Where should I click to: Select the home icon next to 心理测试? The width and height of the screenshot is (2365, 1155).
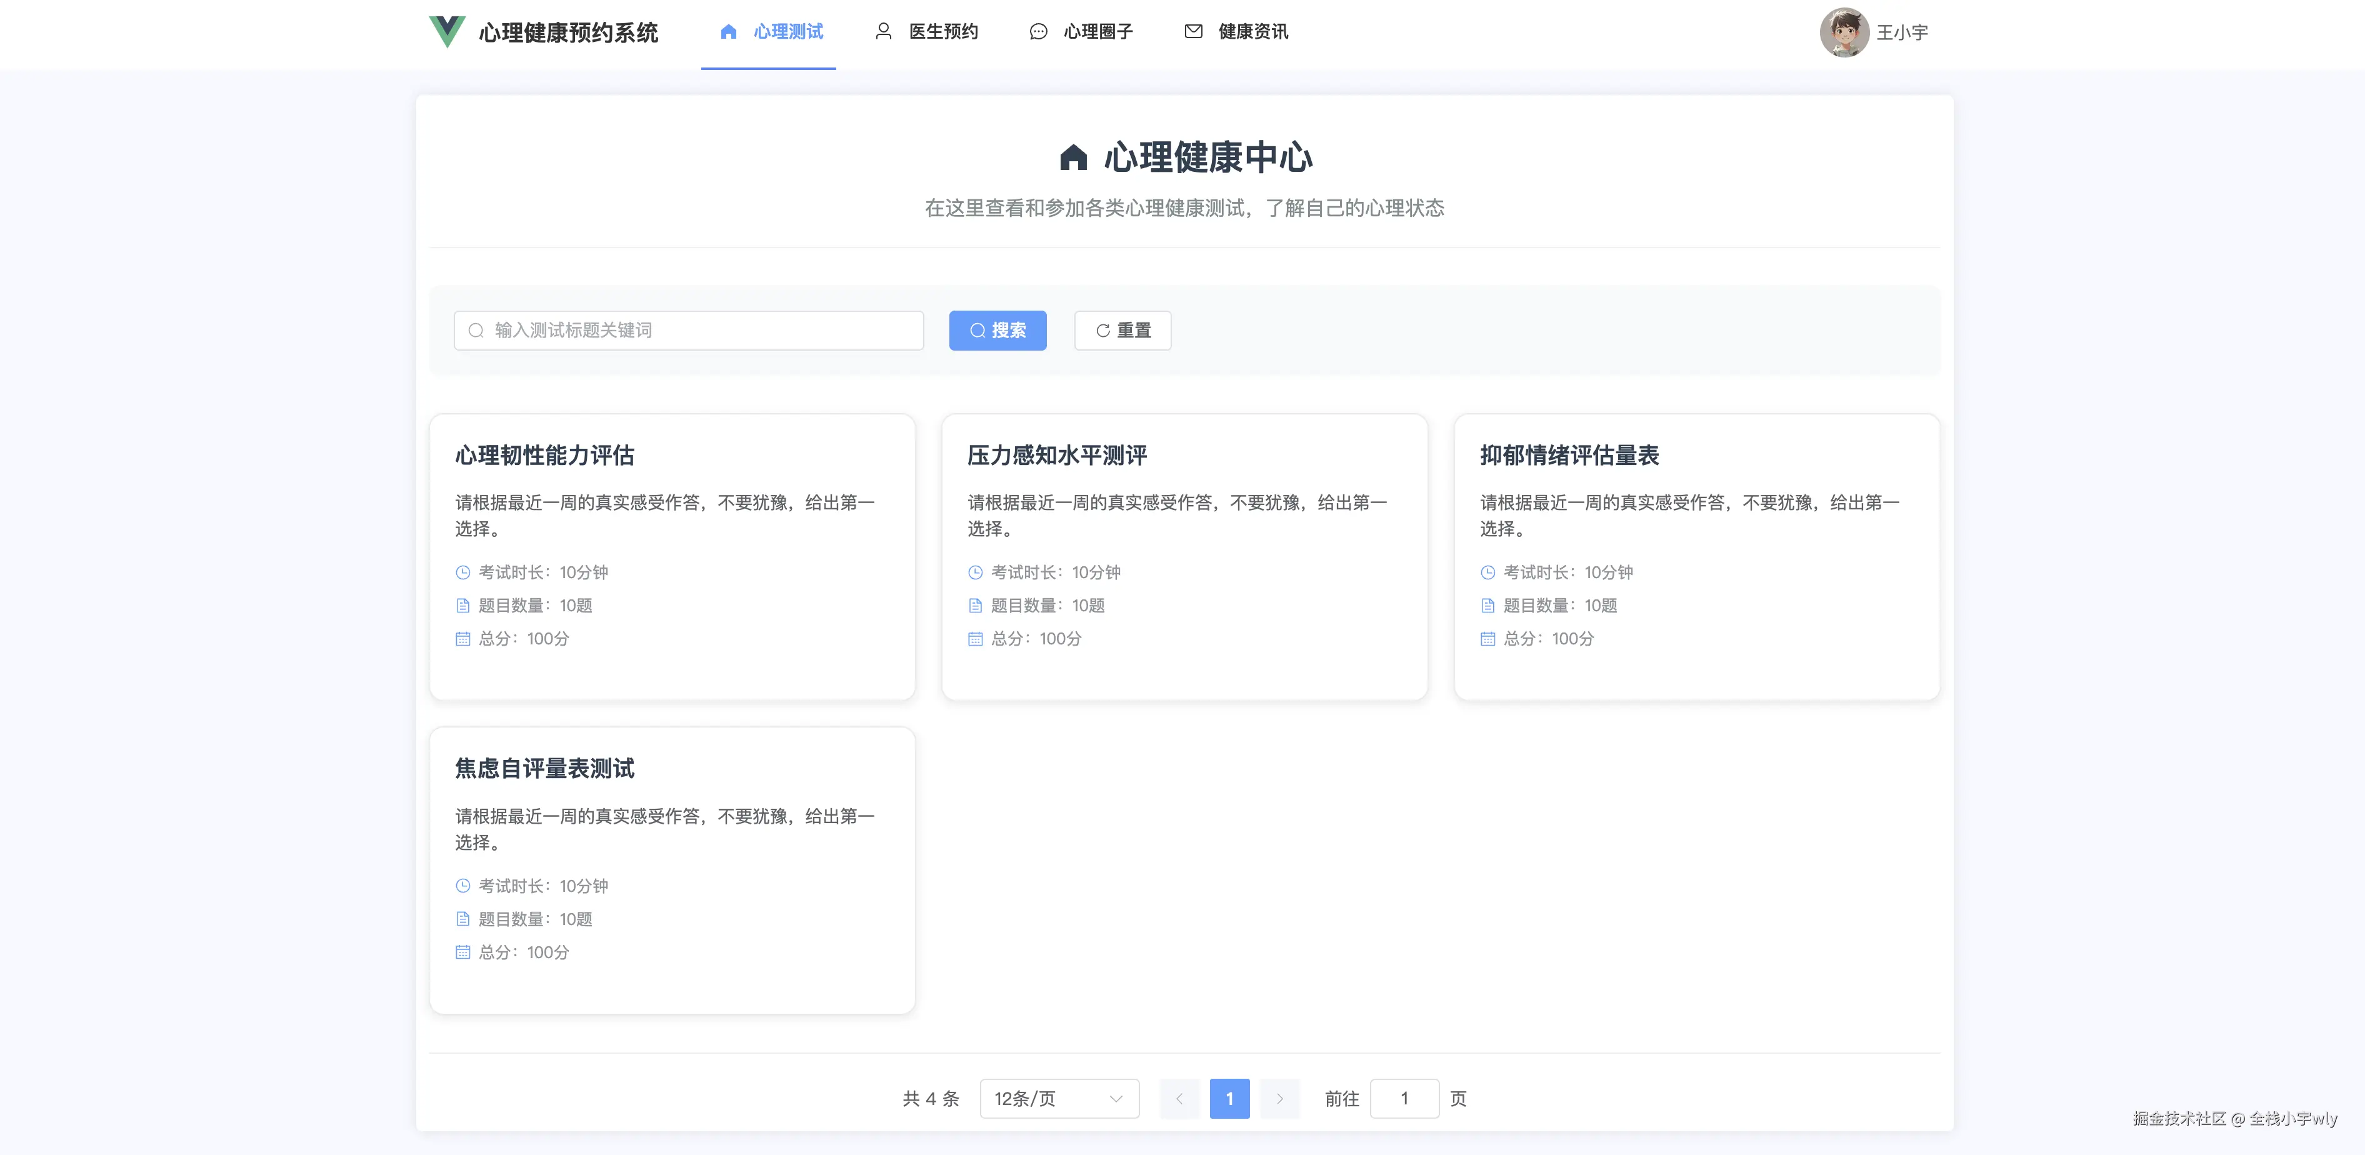(729, 30)
